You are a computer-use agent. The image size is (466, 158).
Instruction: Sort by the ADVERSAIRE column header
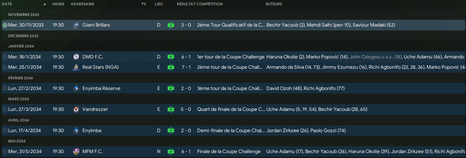point(82,4)
